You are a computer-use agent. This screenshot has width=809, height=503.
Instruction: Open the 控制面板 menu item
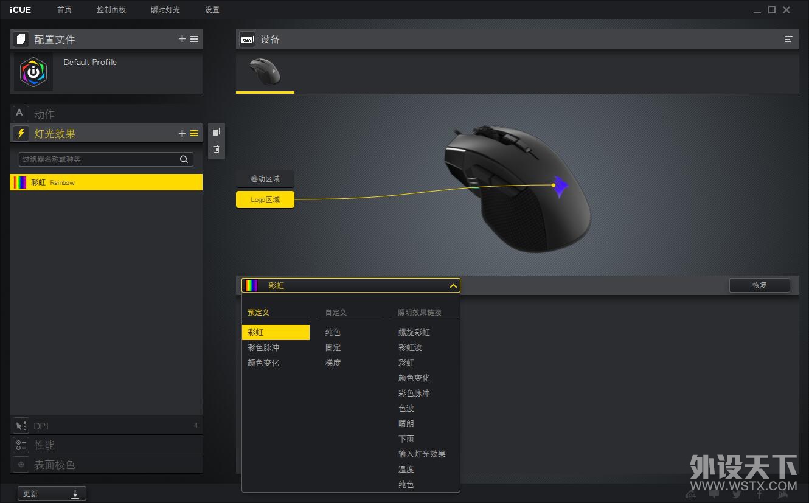pyautogui.click(x=111, y=10)
